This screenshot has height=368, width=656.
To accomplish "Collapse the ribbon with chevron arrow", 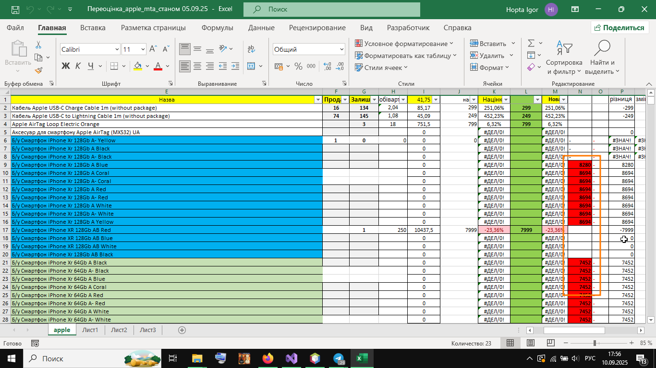I will click(x=649, y=83).
